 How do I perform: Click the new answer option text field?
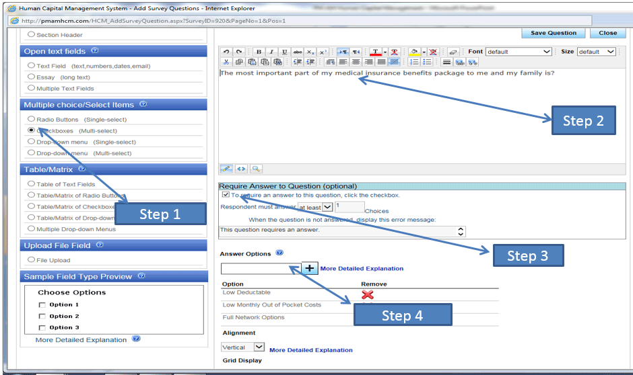tap(260, 268)
